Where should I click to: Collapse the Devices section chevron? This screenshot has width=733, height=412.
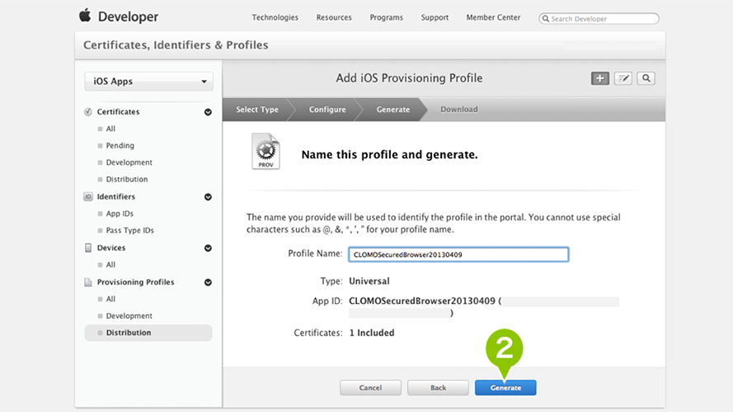(208, 248)
